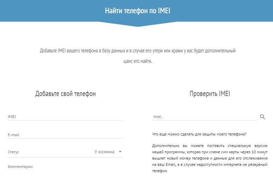Click the paragraph starting Дополнительно вы можете поставить
This screenshot has height=176, width=273.
(210, 158)
